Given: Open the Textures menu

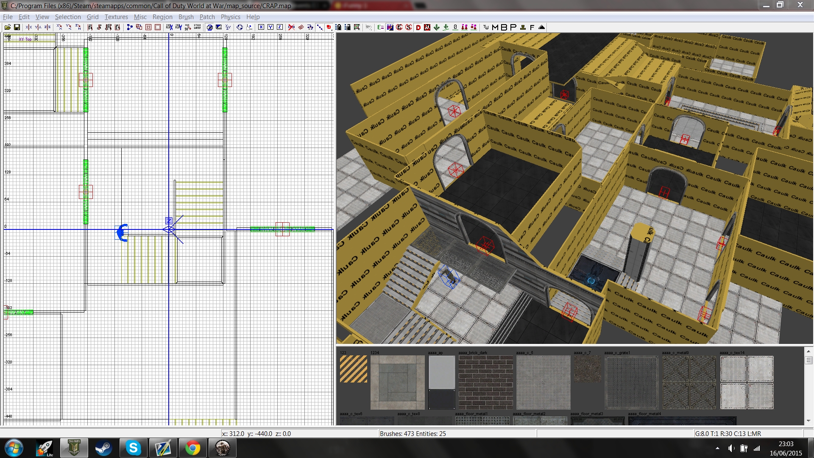Looking at the screenshot, I should (x=116, y=17).
